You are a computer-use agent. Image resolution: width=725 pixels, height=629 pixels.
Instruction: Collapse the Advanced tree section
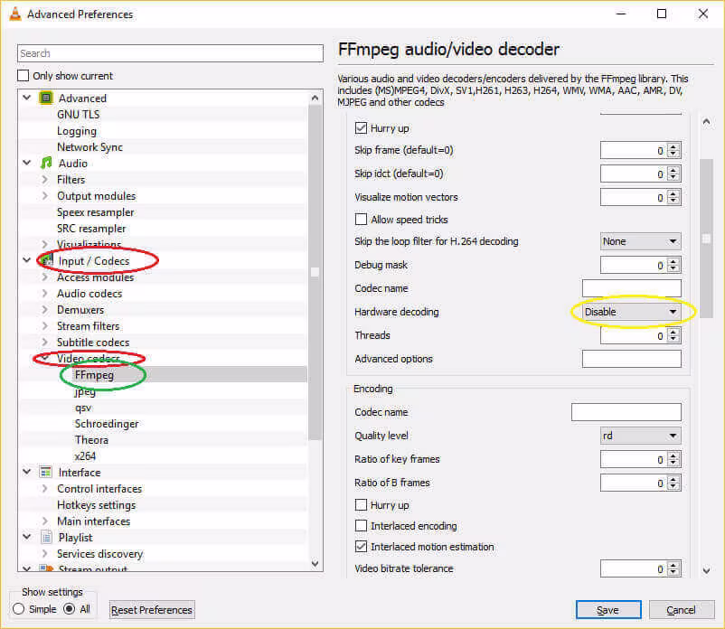pyautogui.click(x=27, y=98)
